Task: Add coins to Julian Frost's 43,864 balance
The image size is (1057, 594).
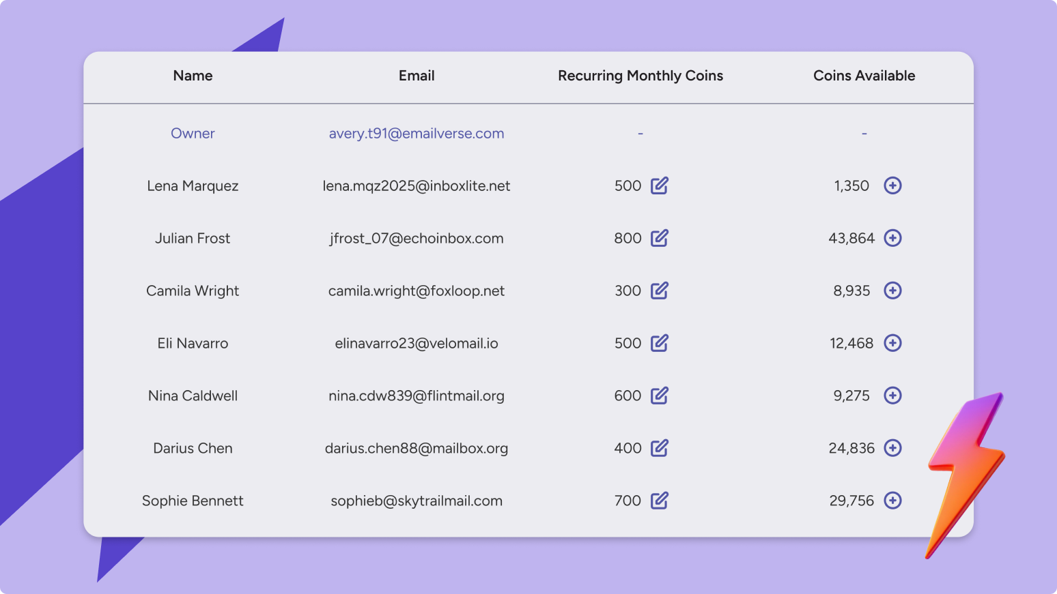Action: point(892,238)
